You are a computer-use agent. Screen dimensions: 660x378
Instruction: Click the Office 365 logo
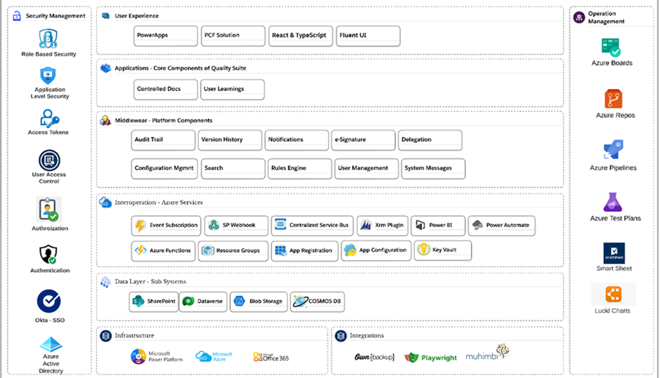coord(271,358)
